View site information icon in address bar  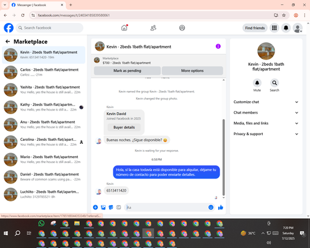point(33,15)
